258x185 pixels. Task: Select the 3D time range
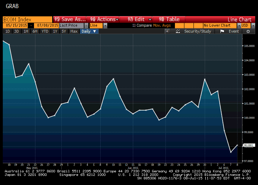click(x=16, y=31)
